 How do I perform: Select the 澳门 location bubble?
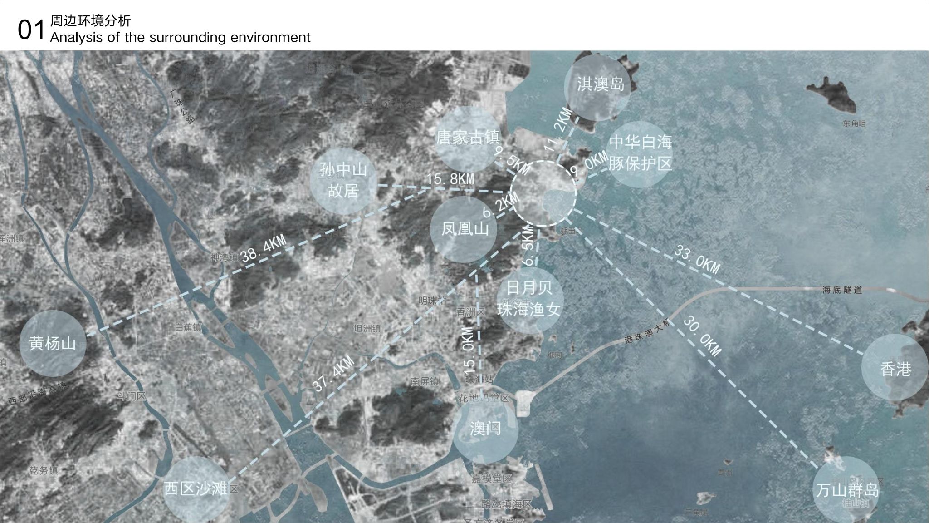[x=485, y=429]
